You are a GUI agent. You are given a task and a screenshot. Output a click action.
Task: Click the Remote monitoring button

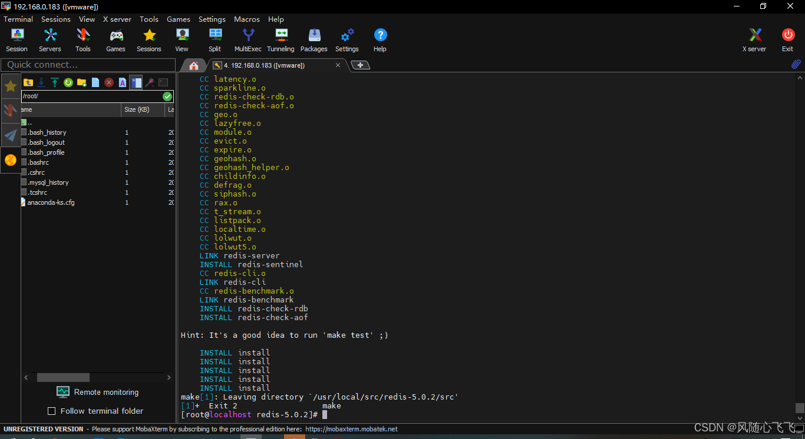pos(98,392)
